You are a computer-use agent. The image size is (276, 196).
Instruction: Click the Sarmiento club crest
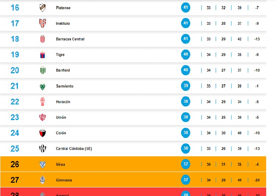click(42, 86)
